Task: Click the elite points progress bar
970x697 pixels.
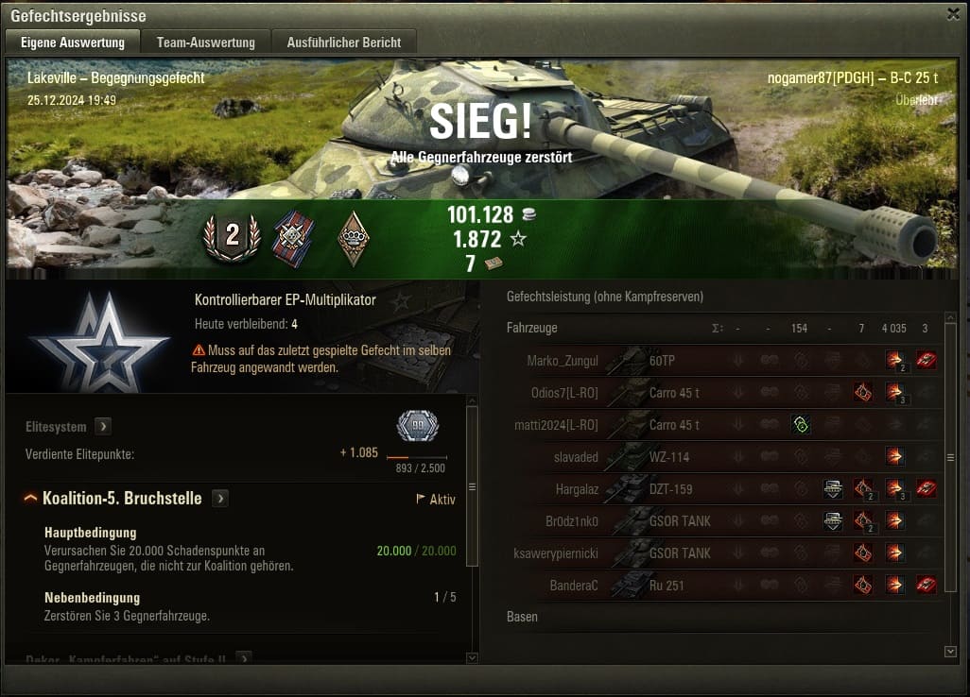Action: click(417, 457)
